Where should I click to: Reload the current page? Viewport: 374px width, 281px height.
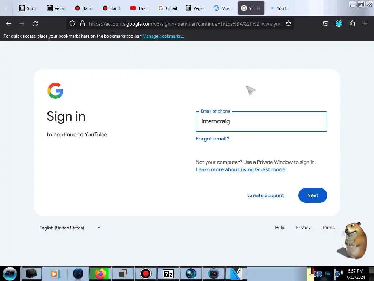point(35,24)
